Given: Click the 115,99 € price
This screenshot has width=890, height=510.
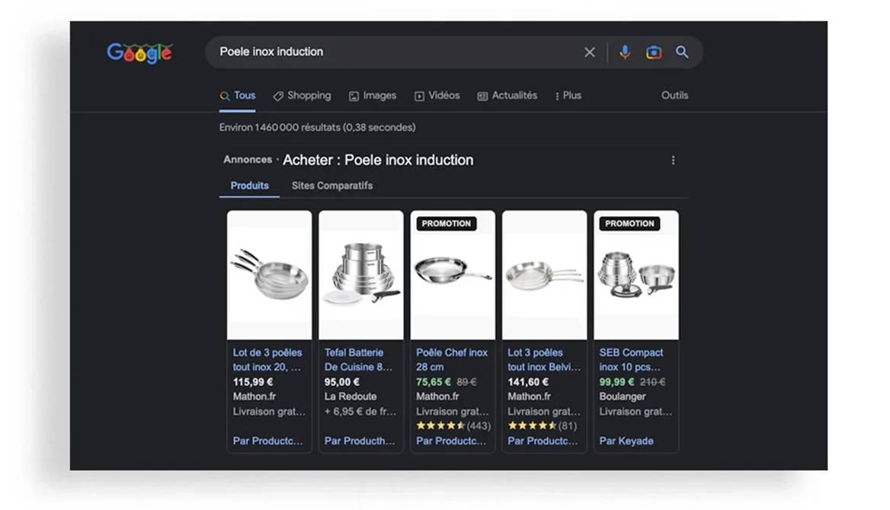Looking at the screenshot, I should pos(252,382).
